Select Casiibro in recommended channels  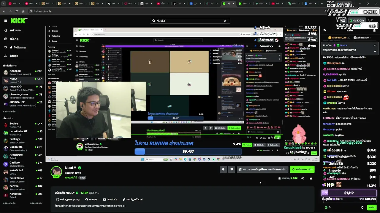pos(23,164)
